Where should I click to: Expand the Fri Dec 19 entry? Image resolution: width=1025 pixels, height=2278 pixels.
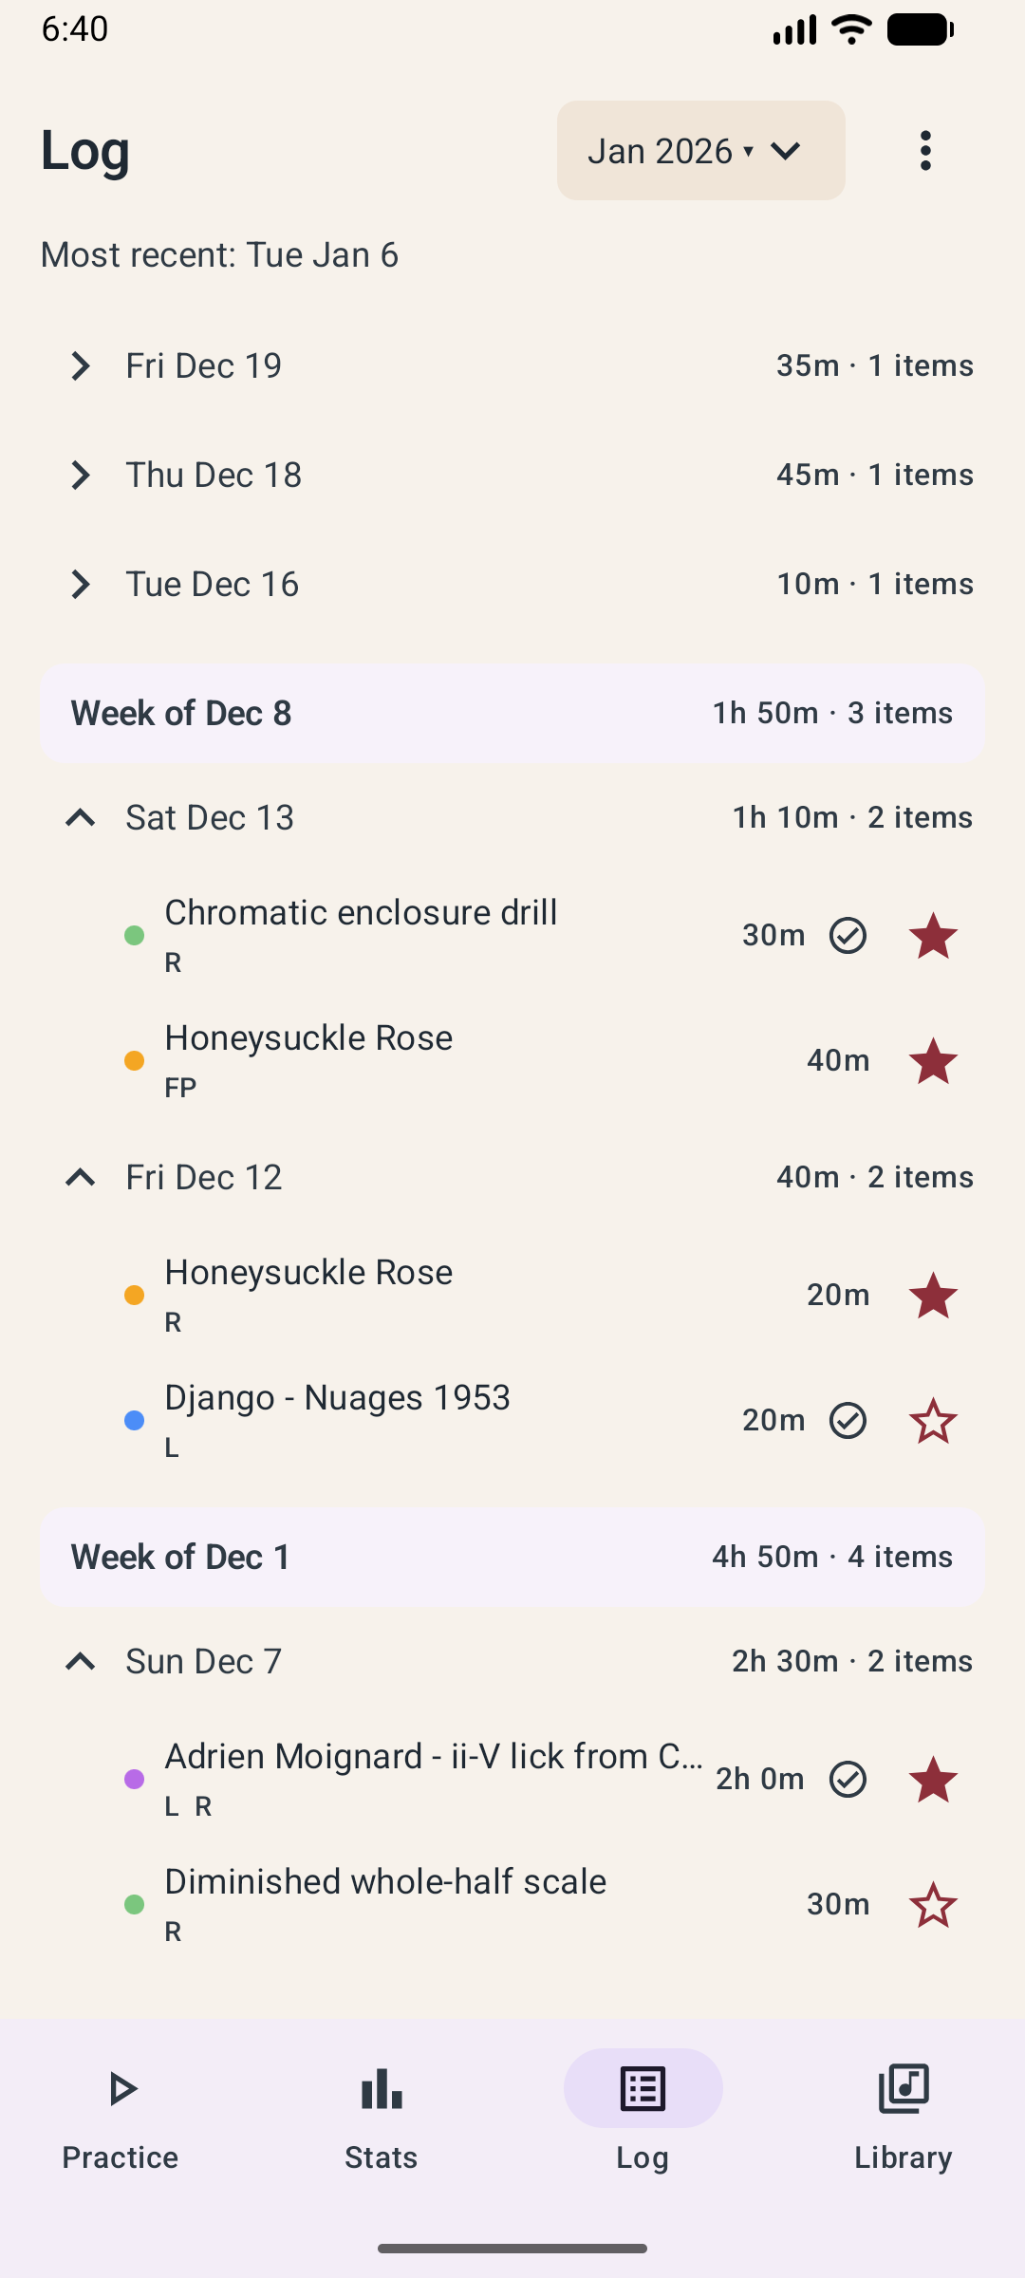pyautogui.click(x=81, y=366)
